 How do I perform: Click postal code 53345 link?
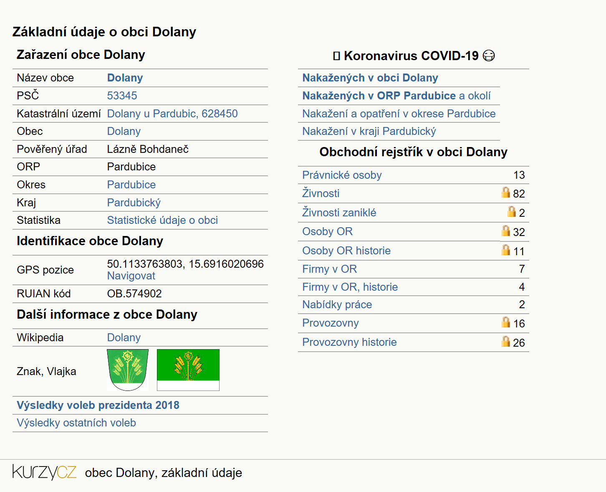[122, 96]
